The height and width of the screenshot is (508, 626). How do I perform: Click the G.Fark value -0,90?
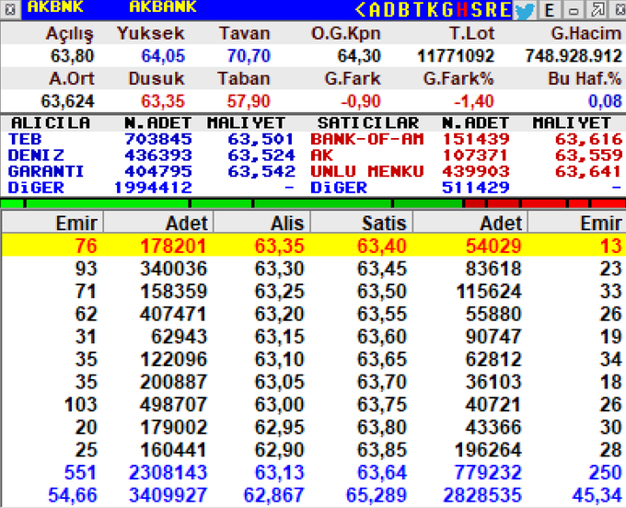point(361,101)
